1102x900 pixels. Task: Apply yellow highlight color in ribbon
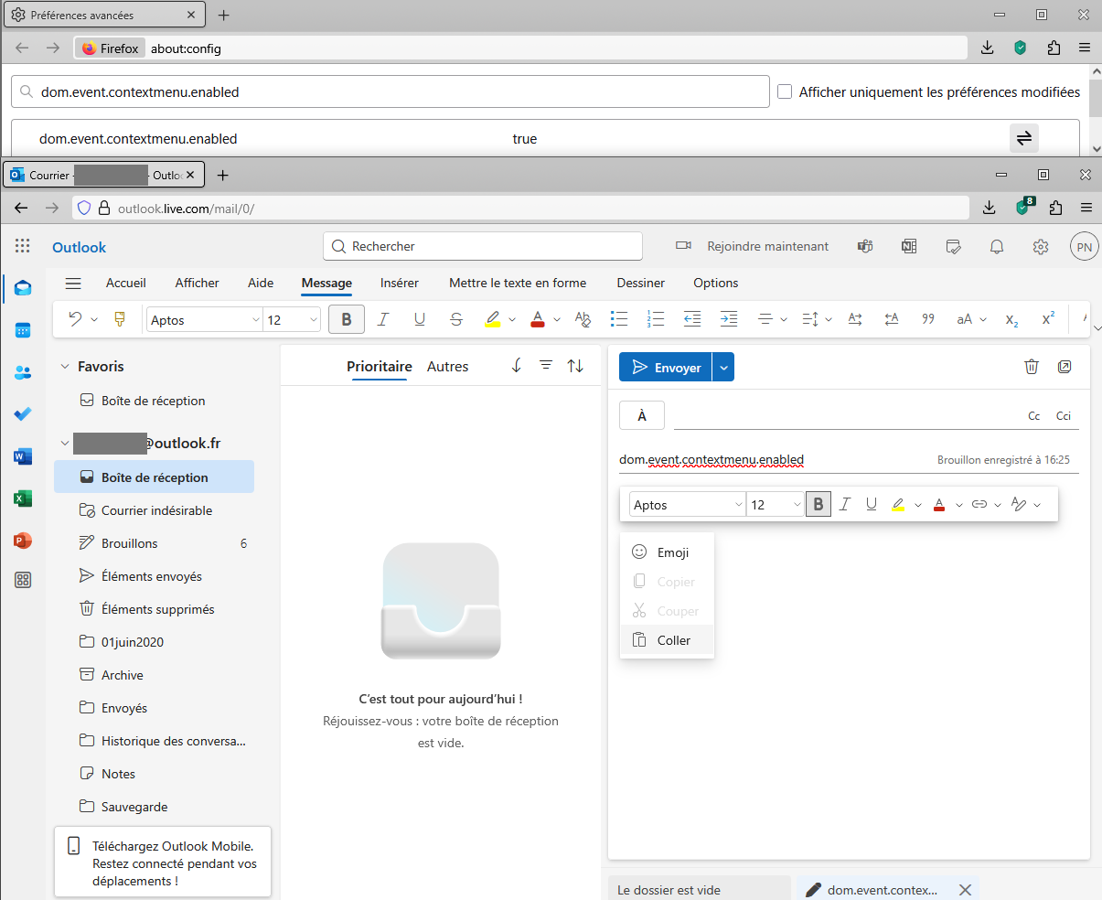493,319
